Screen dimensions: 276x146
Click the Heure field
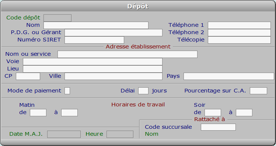[x=120, y=134]
